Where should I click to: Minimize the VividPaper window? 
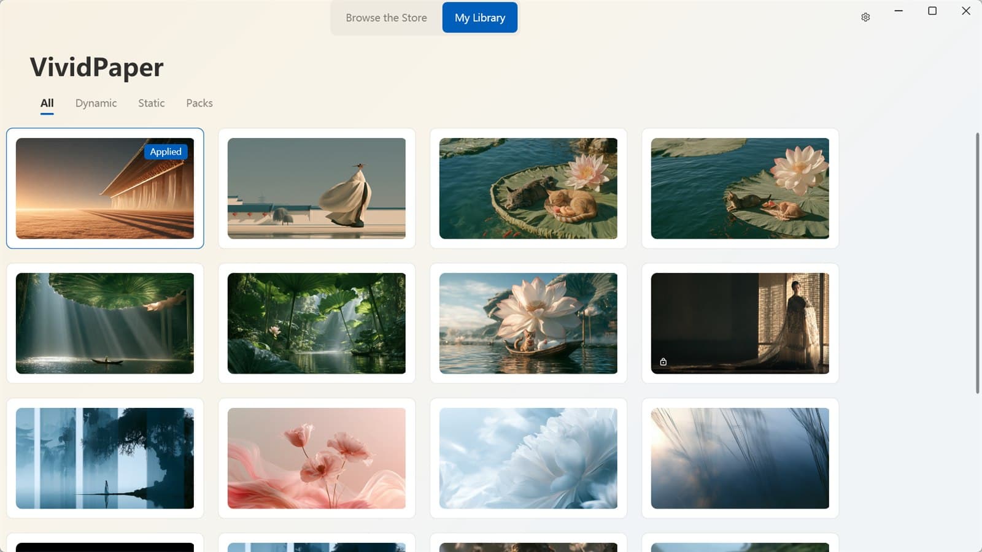pos(899,11)
